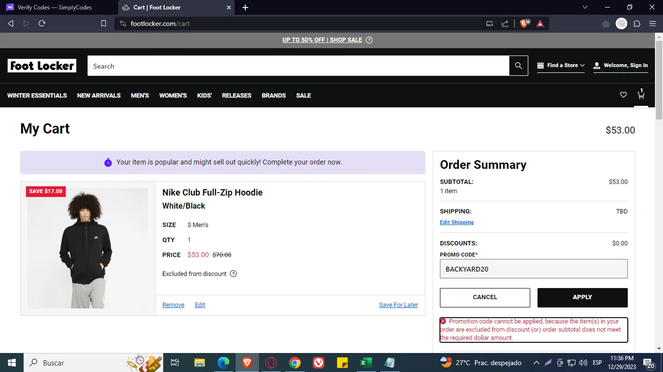Viewport: 663px width, 372px height.
Task: Go back to the previous page
Action: [11, 23]
